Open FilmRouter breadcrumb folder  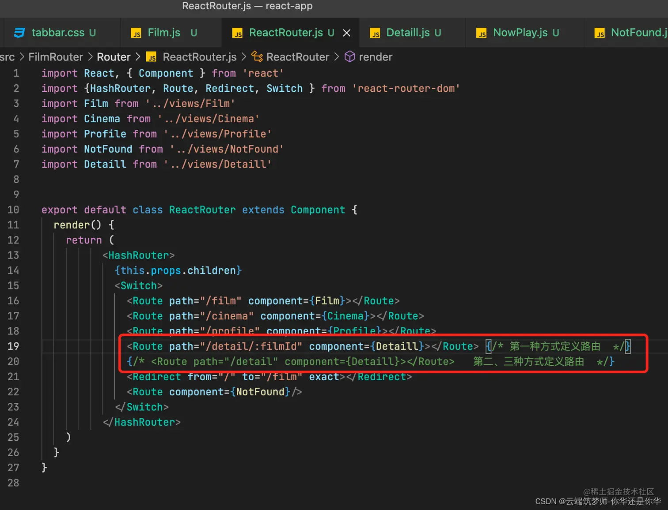56,57
